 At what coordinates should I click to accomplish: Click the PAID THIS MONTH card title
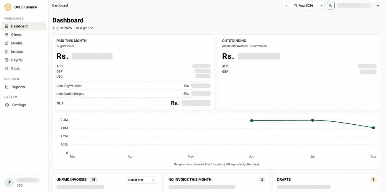[72, 41]
